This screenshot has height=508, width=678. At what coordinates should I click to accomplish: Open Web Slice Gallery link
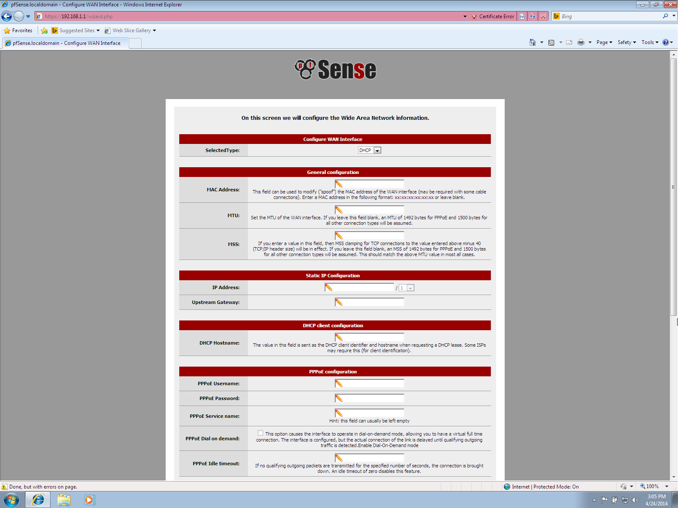click(128, 30)
